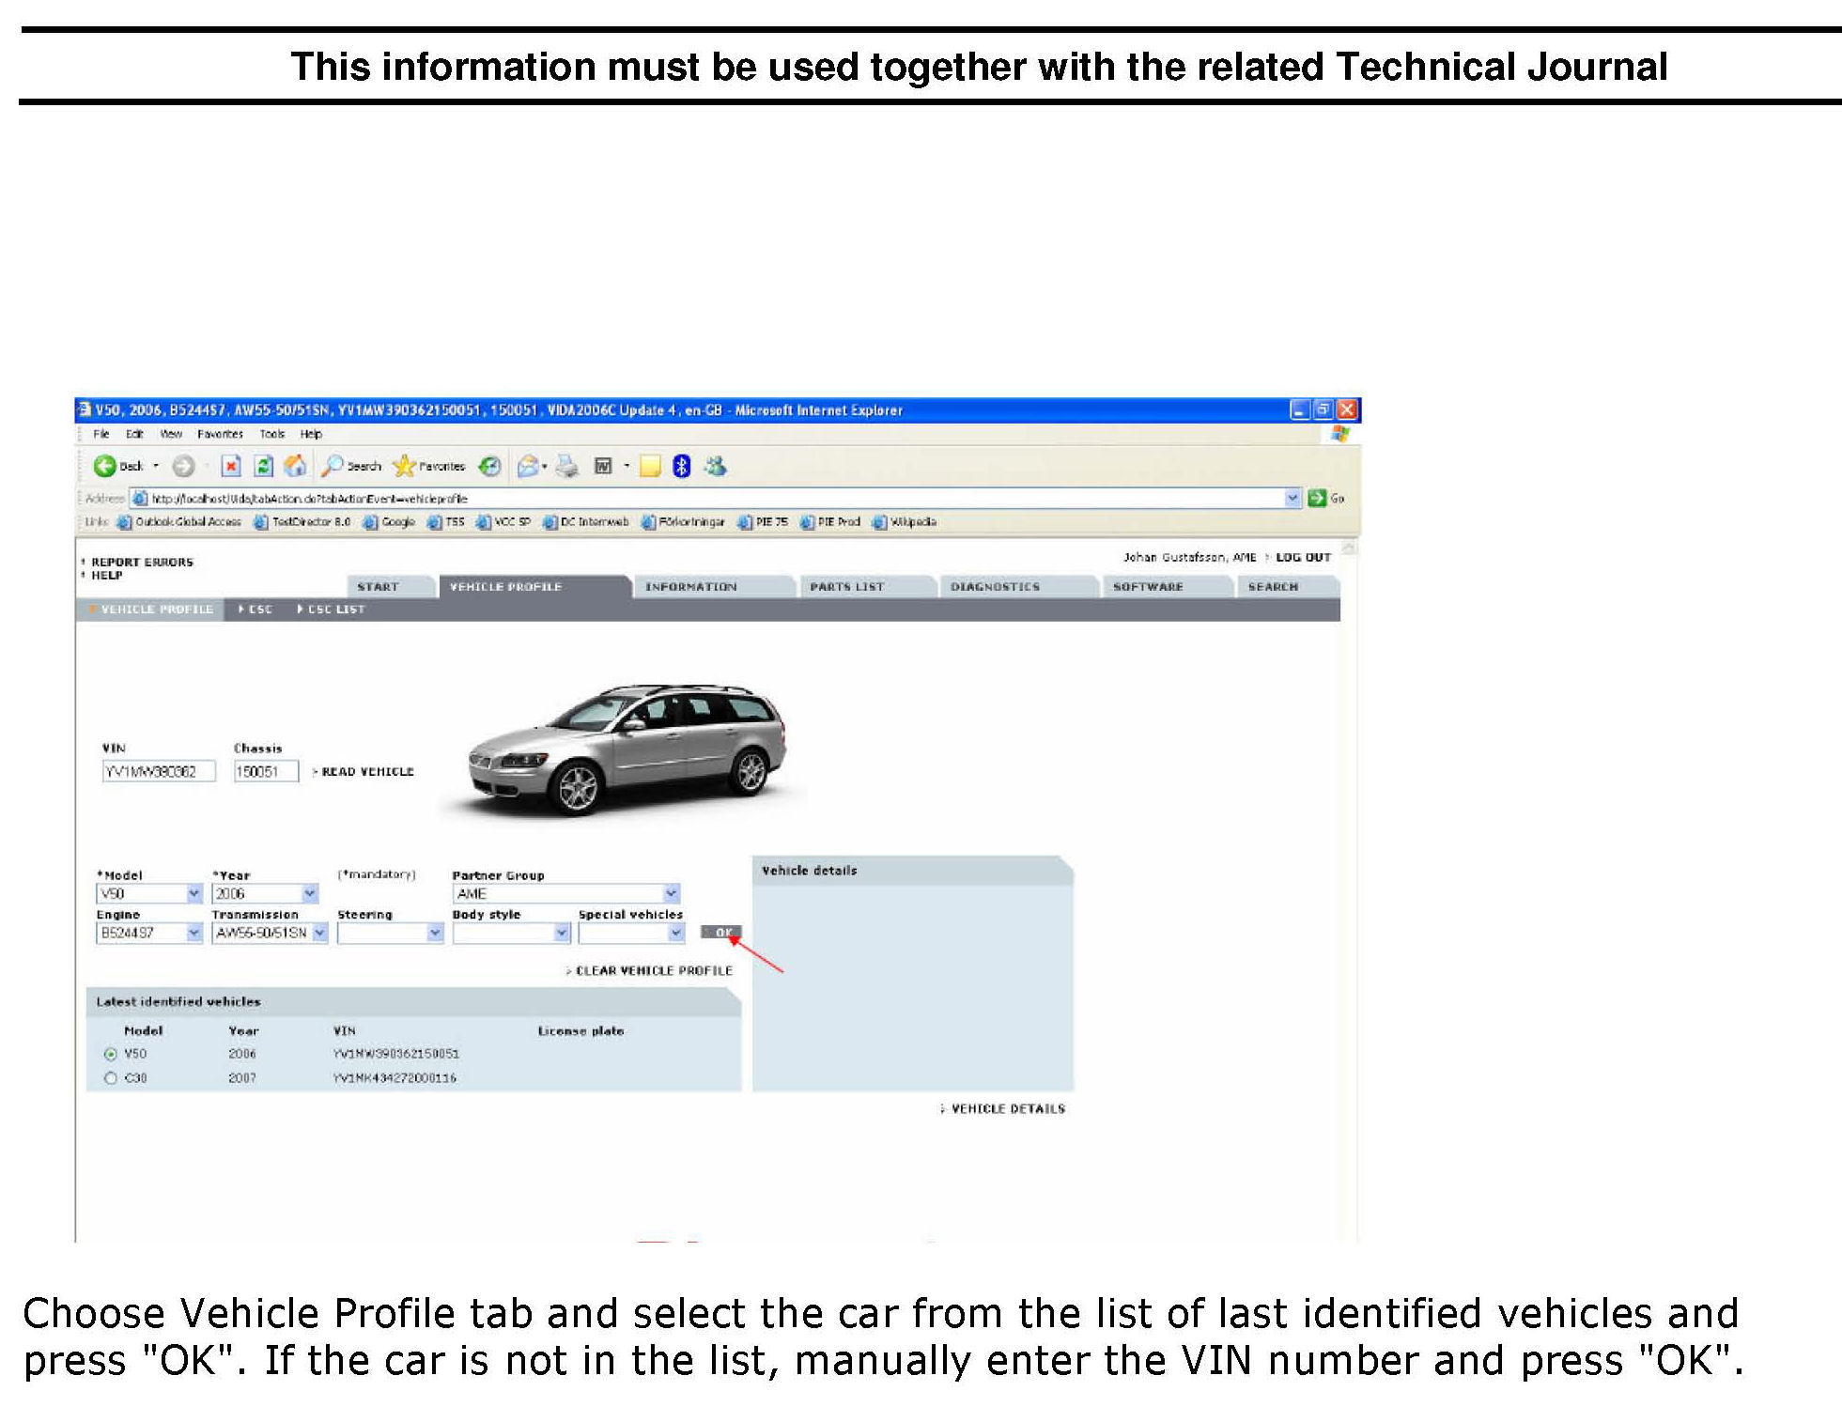Select the V50 radio button

click(111, 1054)
